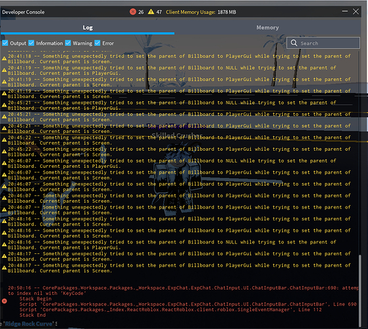Viewport: 368px width, 329px height.
Task: Minimize the Developer Console window
Action: tap(344, 11)
